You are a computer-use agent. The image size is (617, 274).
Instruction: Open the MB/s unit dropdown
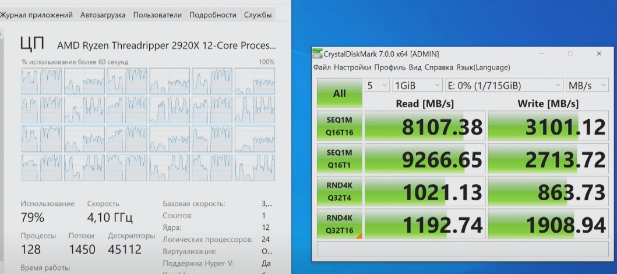[587, 86]
